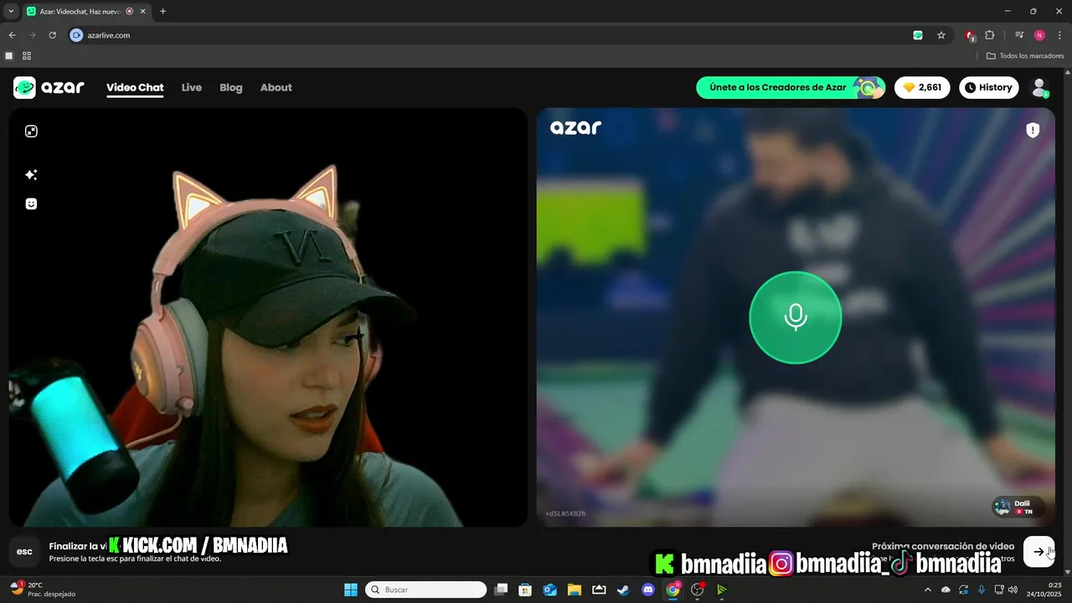1072x603 pixels.
Task: Open File Explorer from taskbar
Action: click(575, 590)
